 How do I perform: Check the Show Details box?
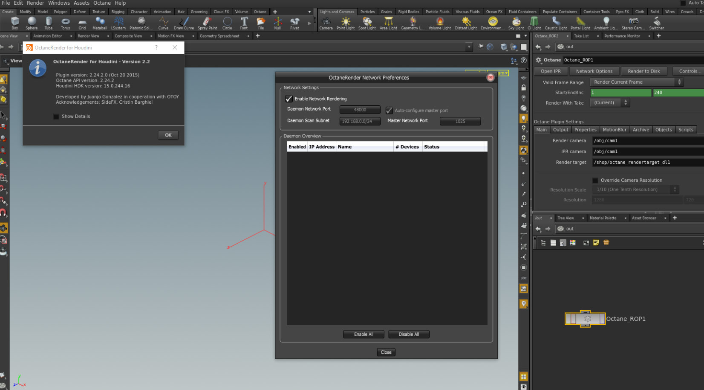56,116
